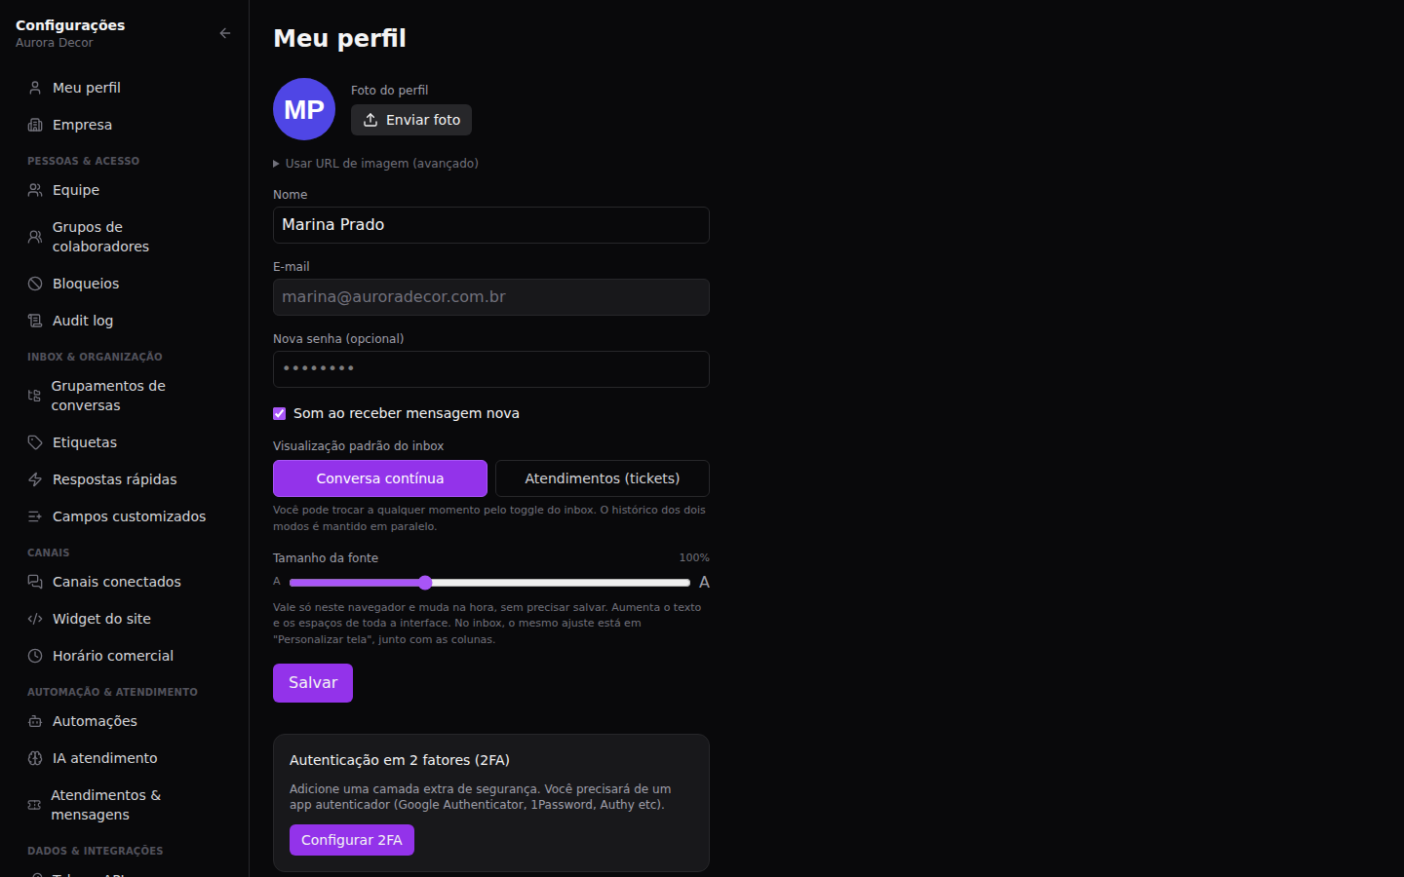Click Enviar foto upload button
1404x877 pixels.
point(411,120)
